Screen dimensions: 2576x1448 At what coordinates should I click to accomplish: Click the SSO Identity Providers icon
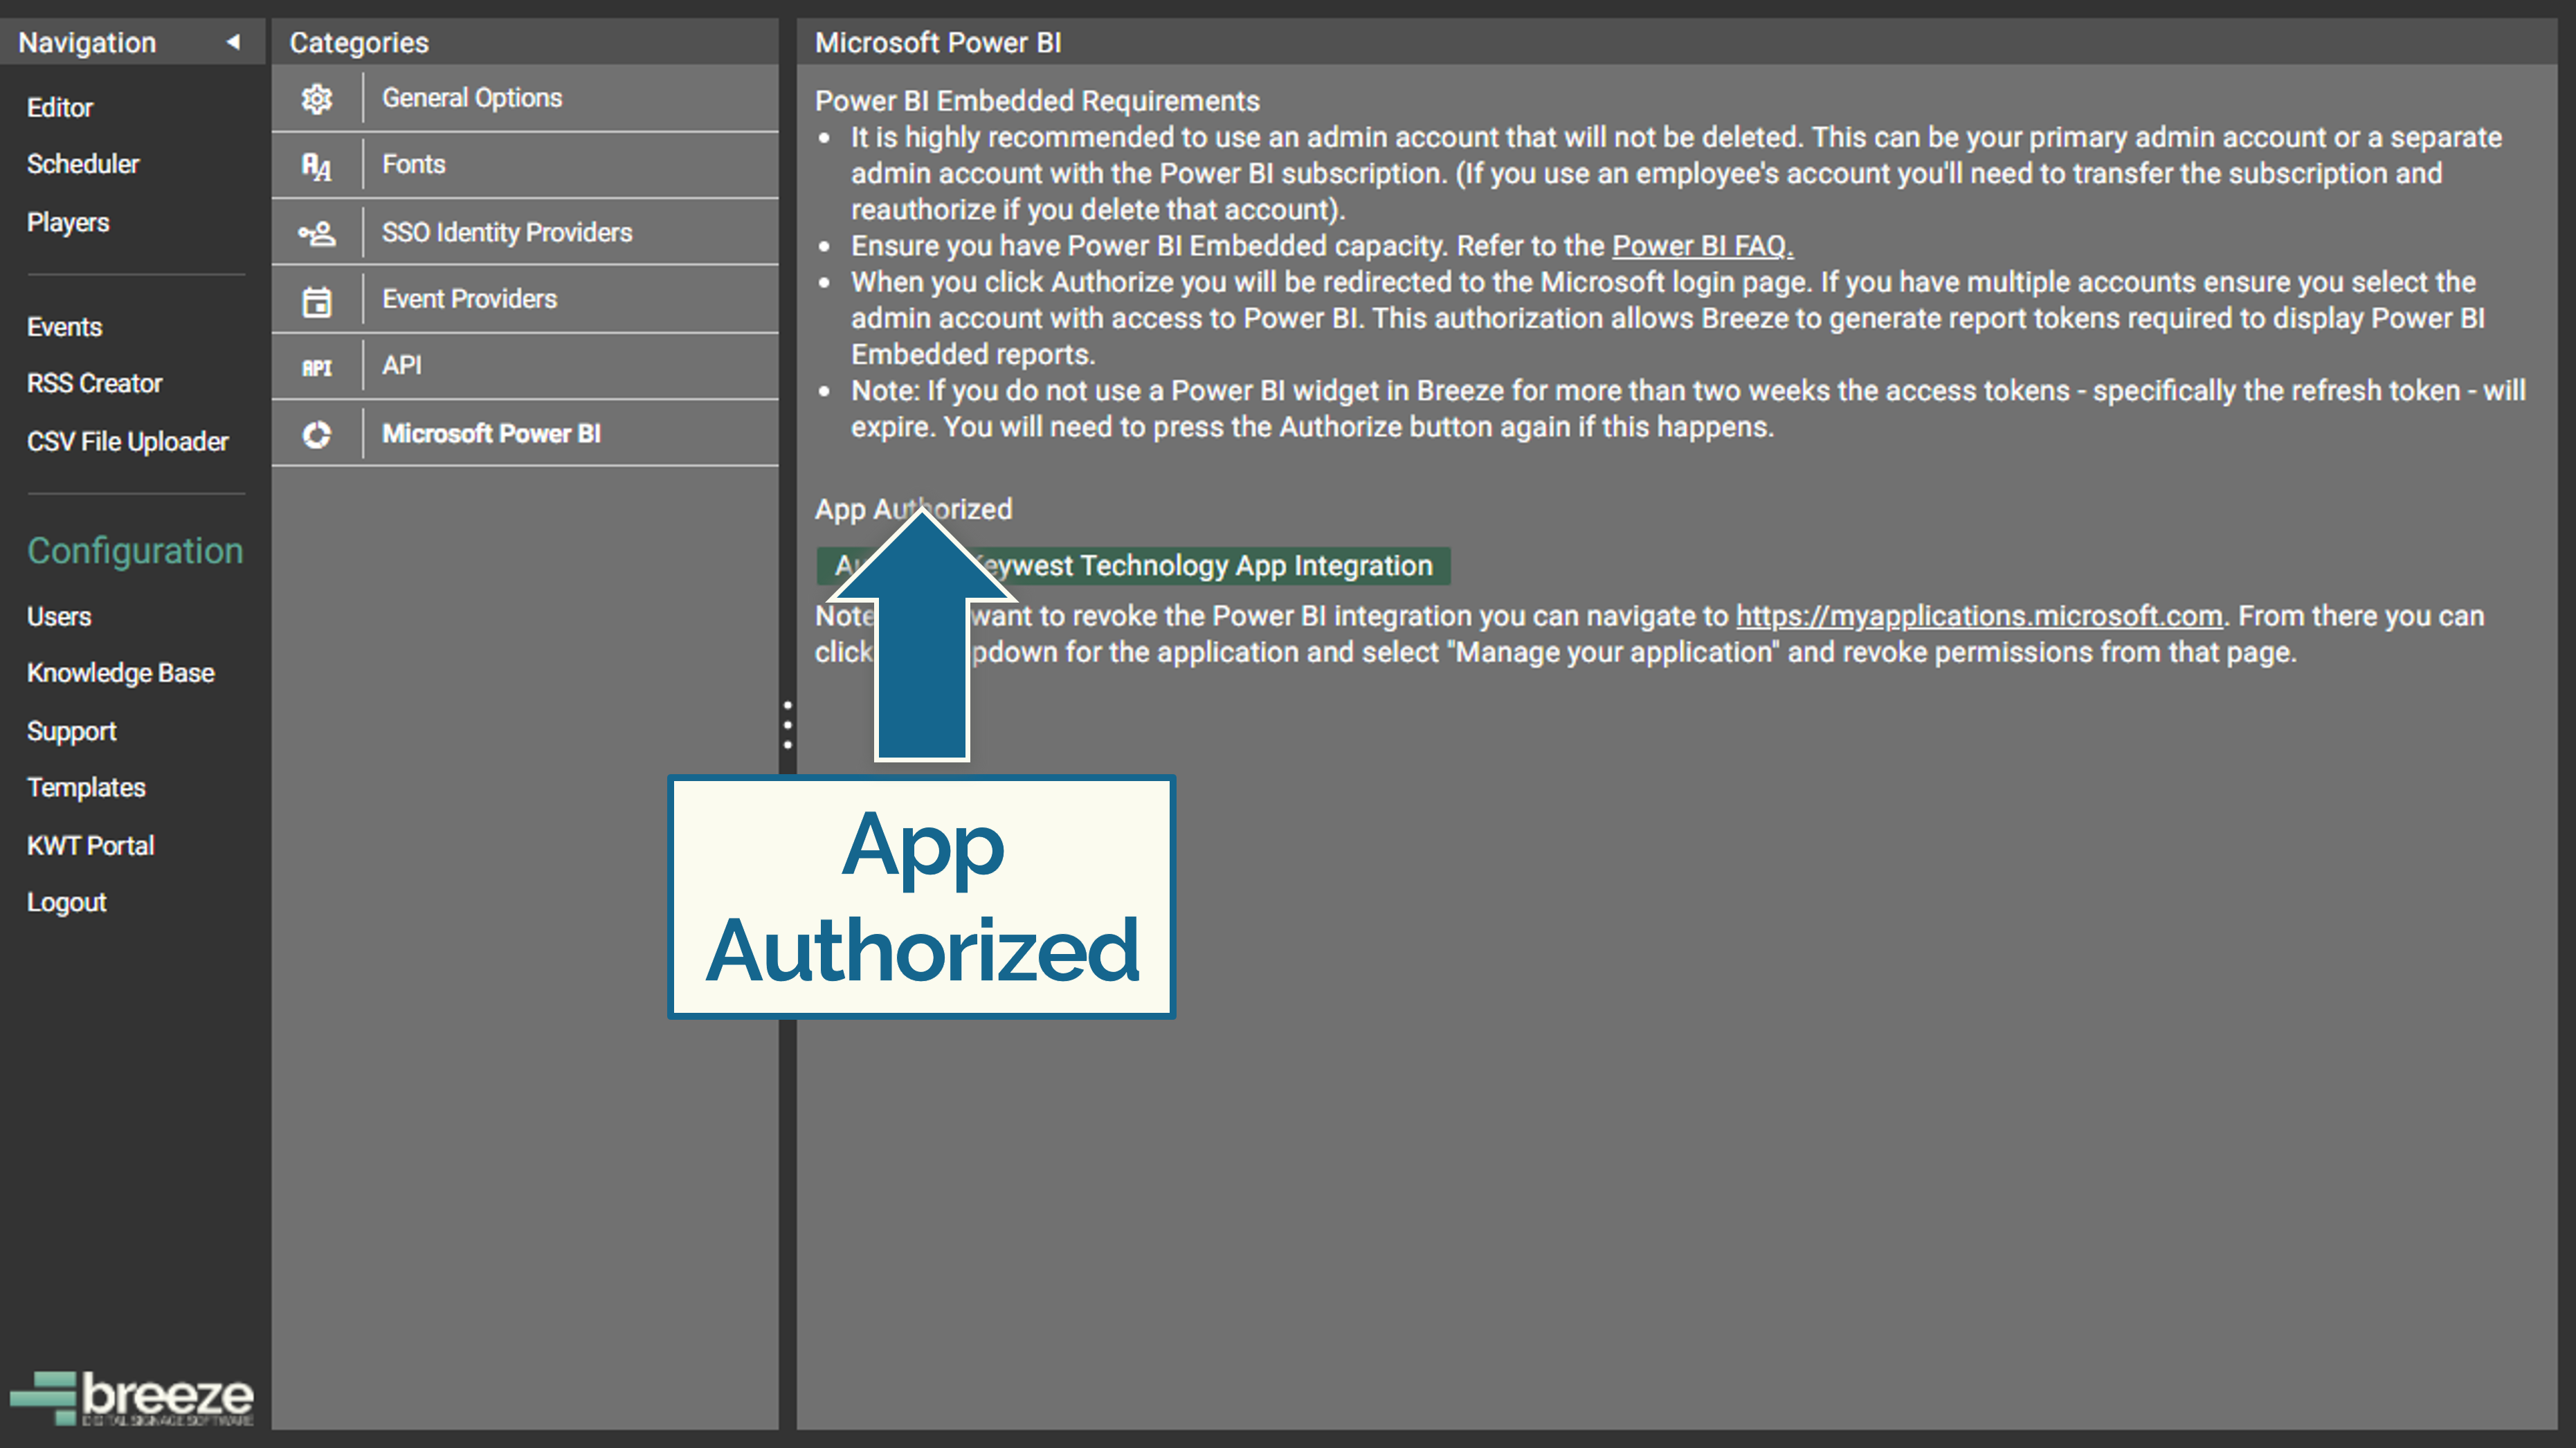point(317,233)
